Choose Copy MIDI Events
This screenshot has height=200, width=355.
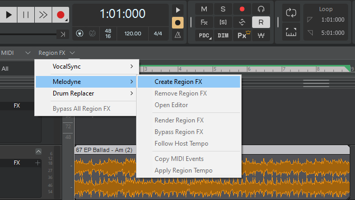tap(189, 159)
